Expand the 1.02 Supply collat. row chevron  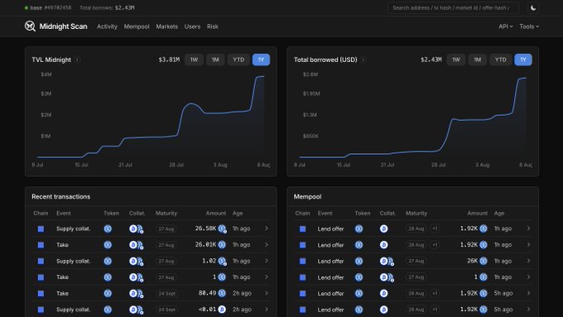coord(267,261)
